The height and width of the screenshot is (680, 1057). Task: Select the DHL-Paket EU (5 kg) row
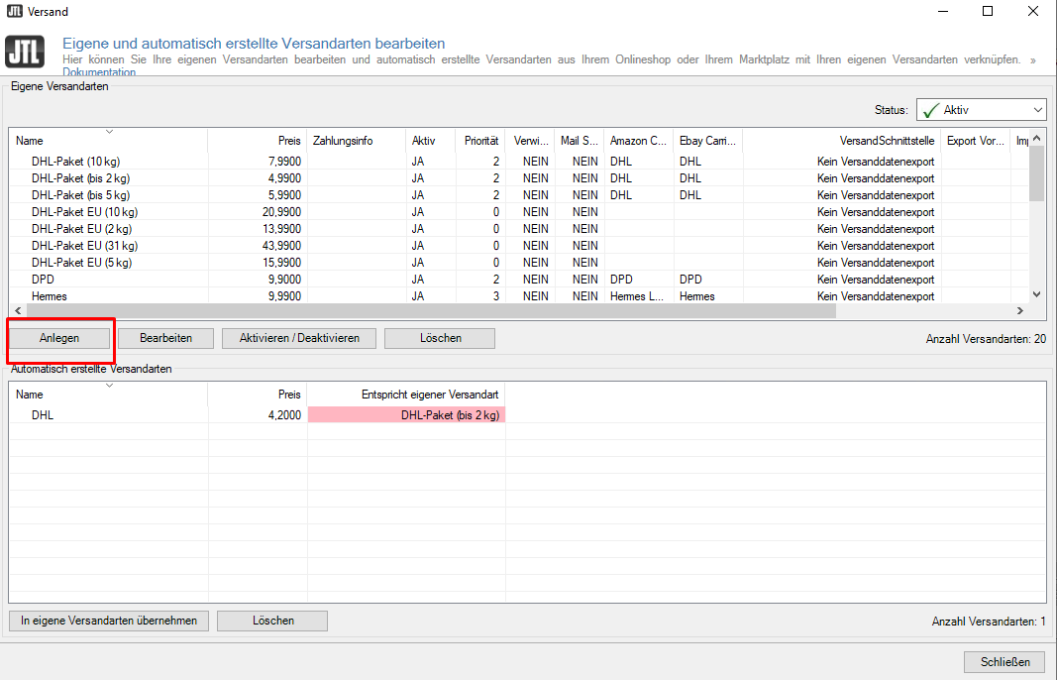point(519,263)
